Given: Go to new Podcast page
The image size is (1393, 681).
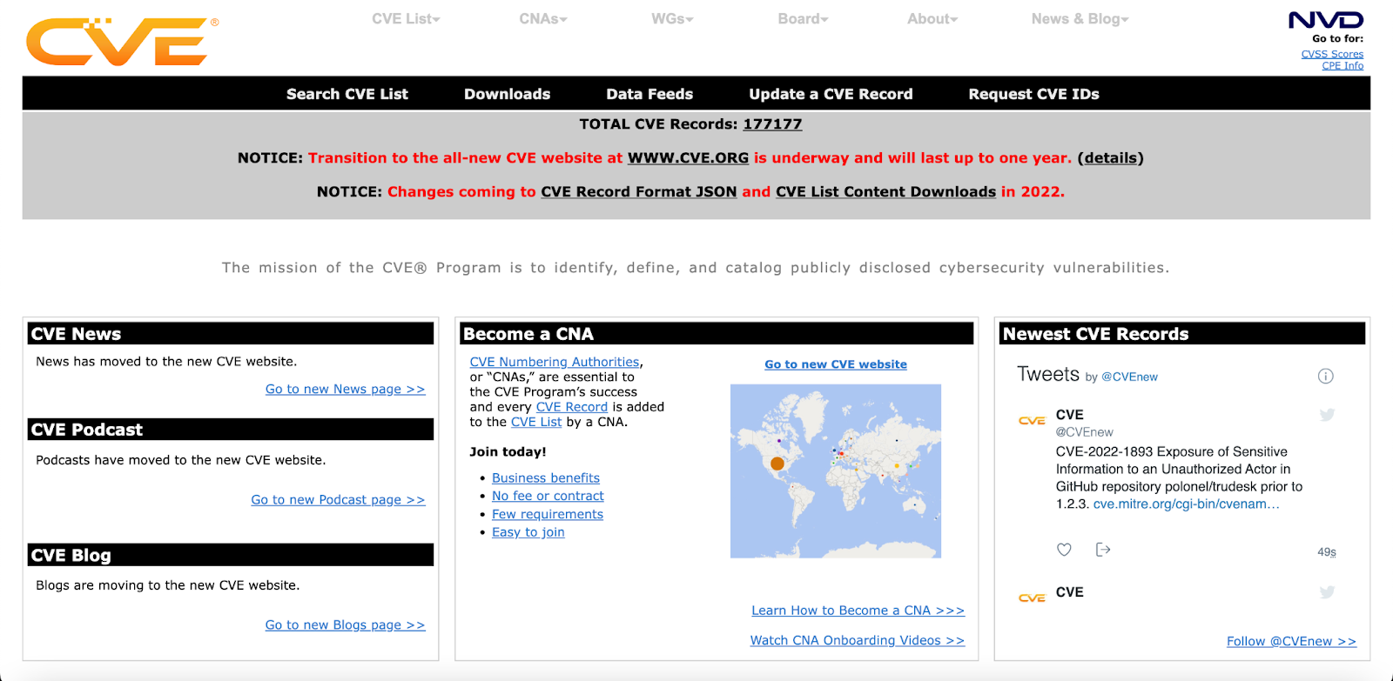Looking at the screenshot, I should click(338, 500).
